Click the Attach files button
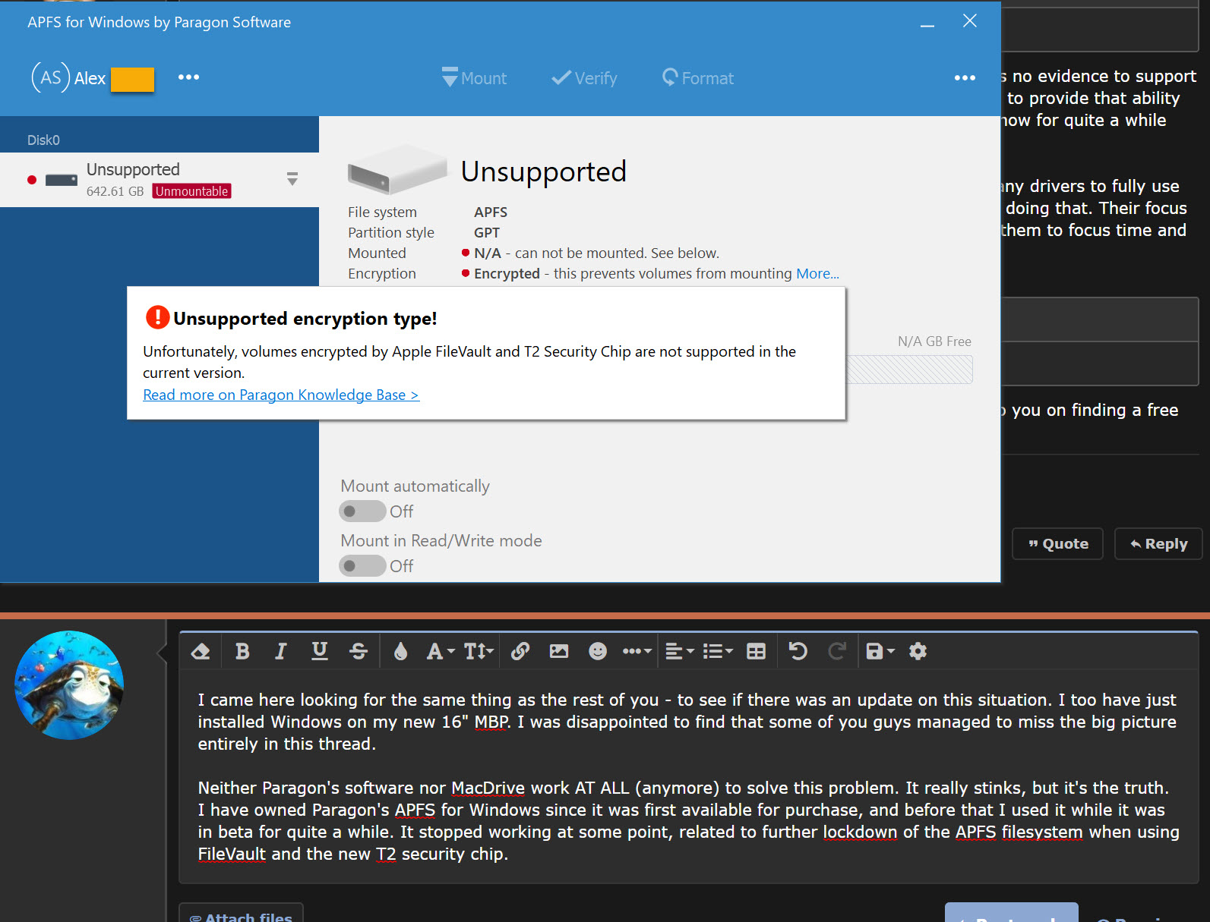The image size is (1210, 922). click(242, 914)
